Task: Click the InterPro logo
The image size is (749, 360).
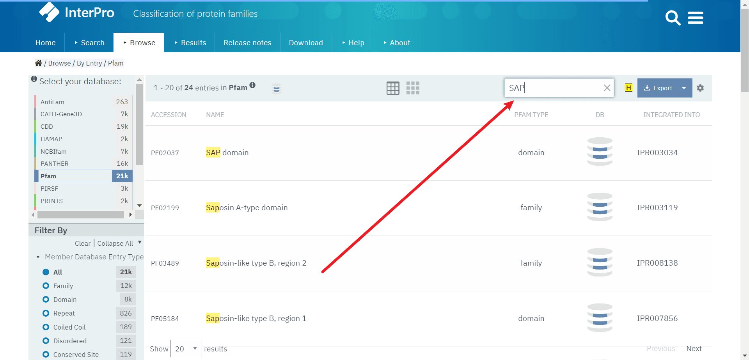Action: coord(77,12)
